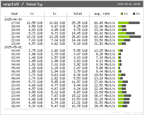This screenshot has width=144, height=115.
Task: Click rate 28.05 Mbit/s
Action: pyautogui.click(x=105, y=106)
